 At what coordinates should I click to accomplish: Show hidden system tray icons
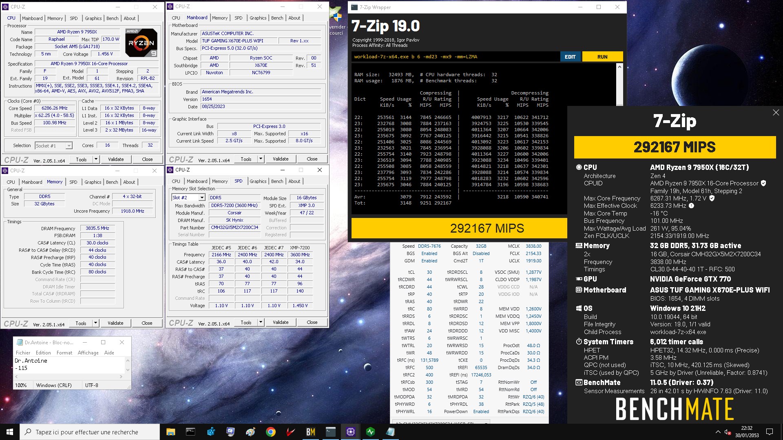click(x=718, y=432)
